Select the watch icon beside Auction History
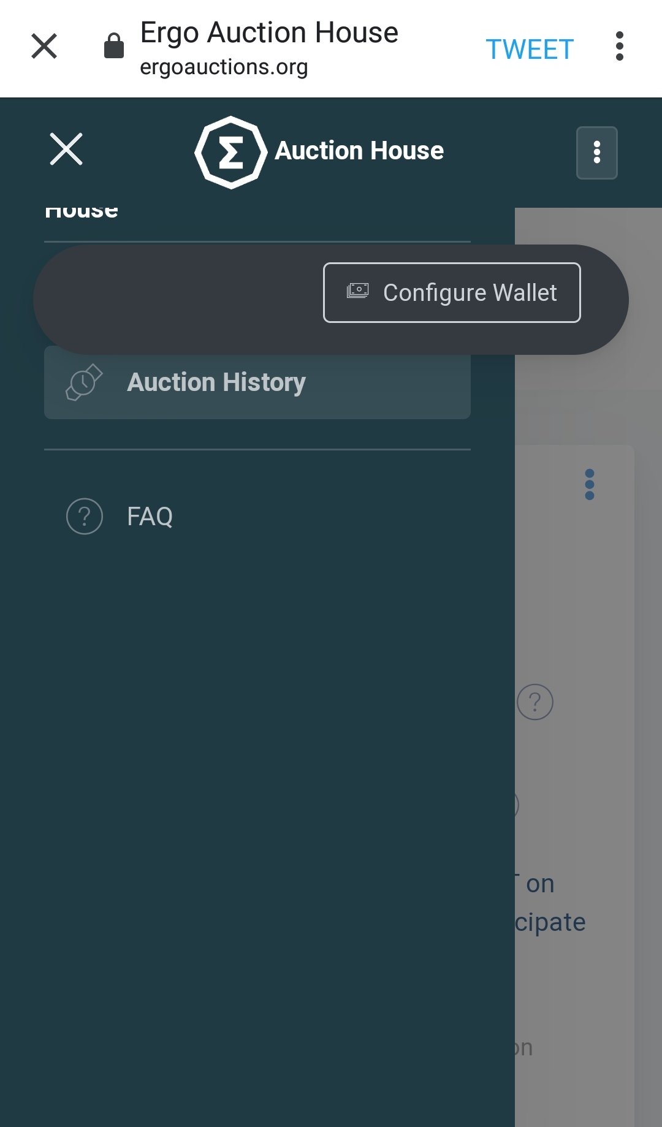Screen dimensions: 662x1127 point(83,382)
